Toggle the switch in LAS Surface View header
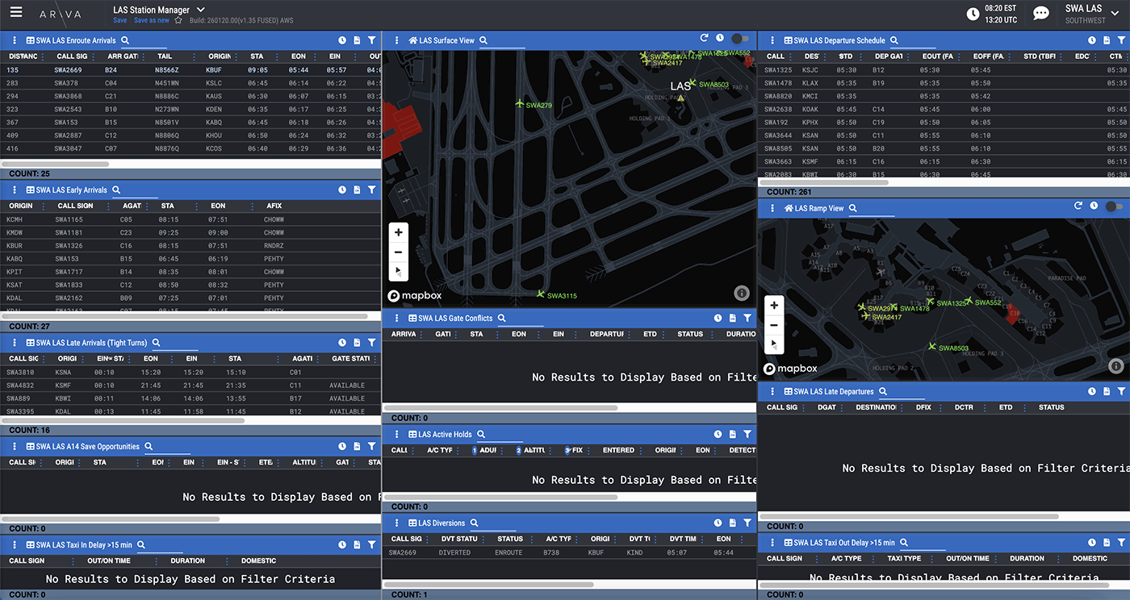1130x600 pixels. click(x=739, y=39)
